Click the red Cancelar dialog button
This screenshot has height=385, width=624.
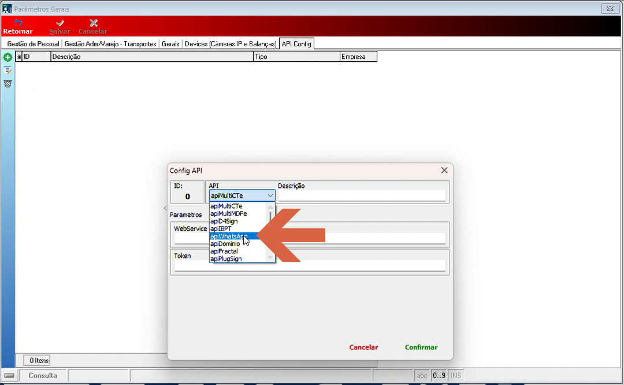[x=363, y=347]
